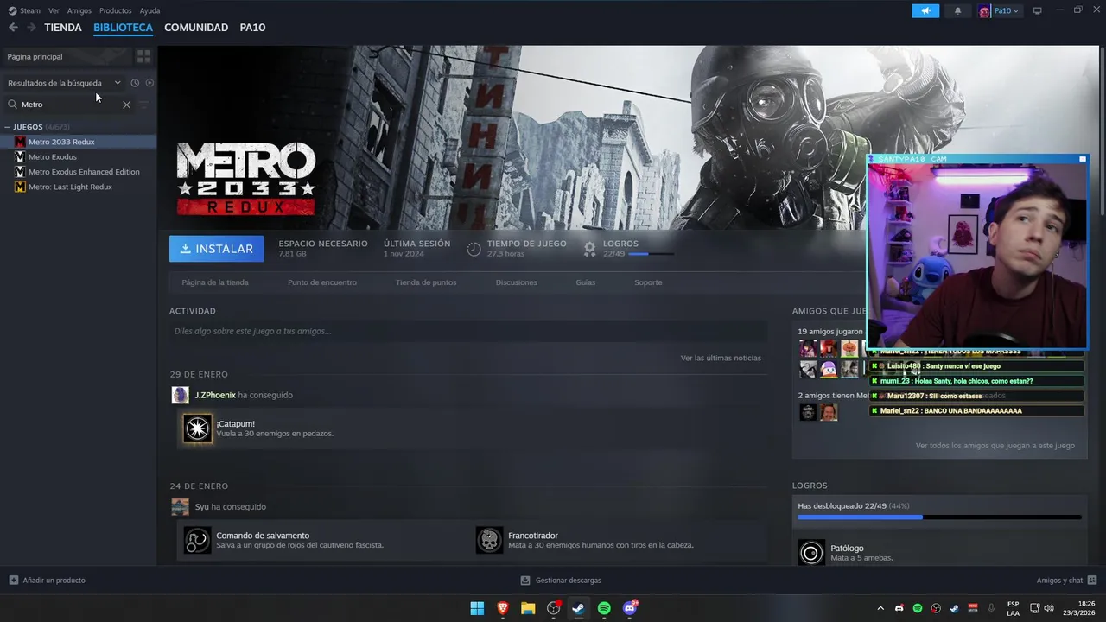The image size is (1106, 622).
Task: Click the Tiempo de juego clock icon
Action: point(474,249)
